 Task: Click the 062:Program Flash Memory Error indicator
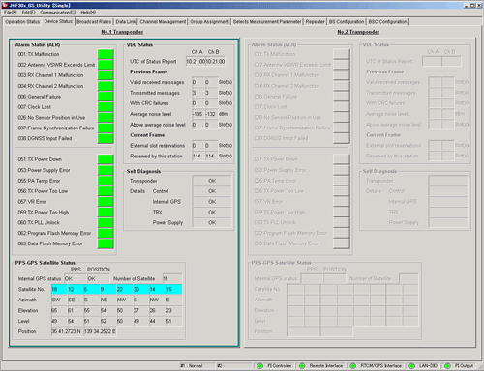click(106, 233)
